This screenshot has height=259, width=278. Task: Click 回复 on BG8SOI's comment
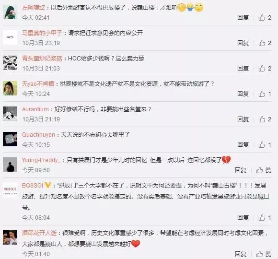[x=243, y=217]
